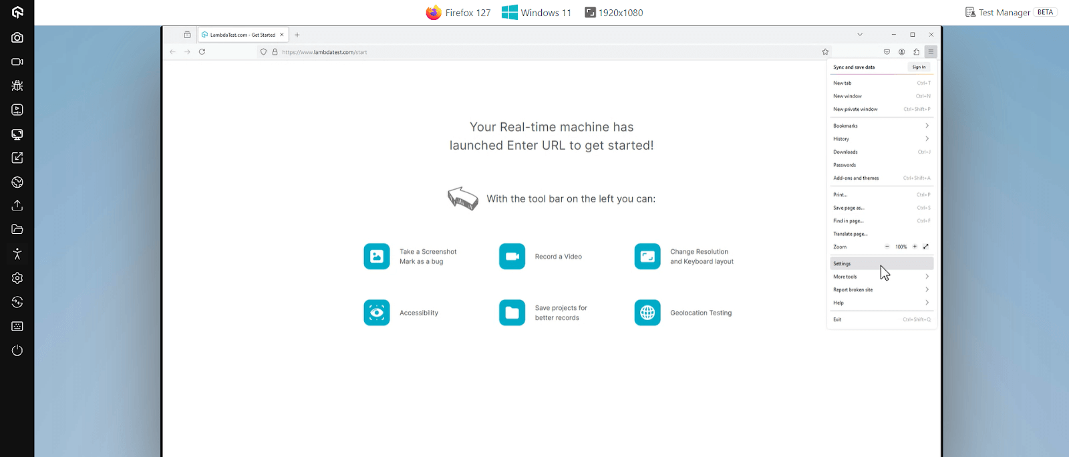Viewport: 1069px width, 457px height.
Task: Open the extensions puzzle icon
Action: [x=916, y=51]
